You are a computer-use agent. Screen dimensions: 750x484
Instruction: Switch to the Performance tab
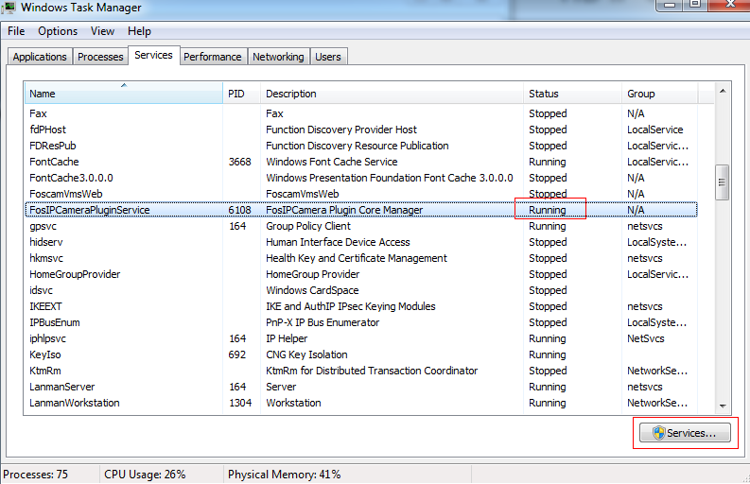click(x=213, y=57)
